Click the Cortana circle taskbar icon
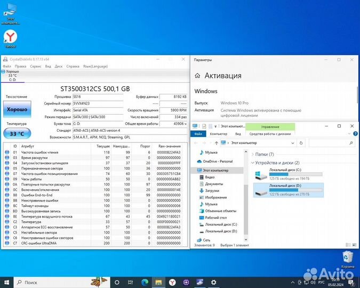This screenshot has width=360, height=288. [x=117, y=282]
